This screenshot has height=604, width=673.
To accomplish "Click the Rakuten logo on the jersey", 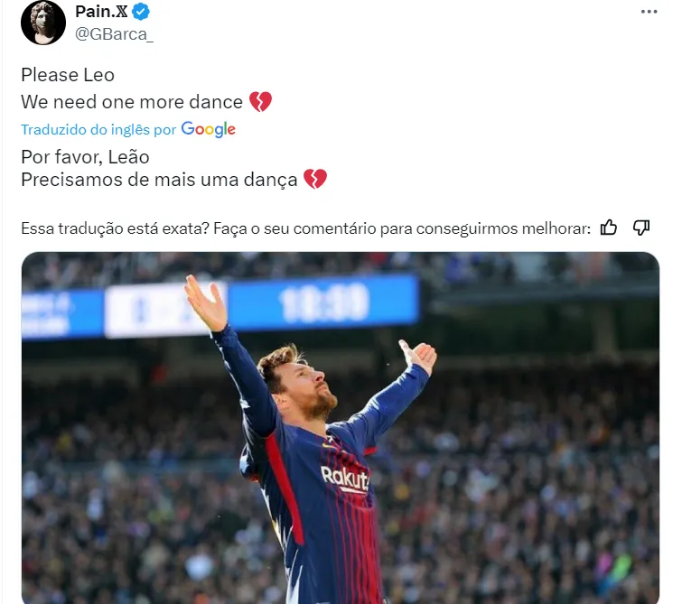I will click(345, 479).
